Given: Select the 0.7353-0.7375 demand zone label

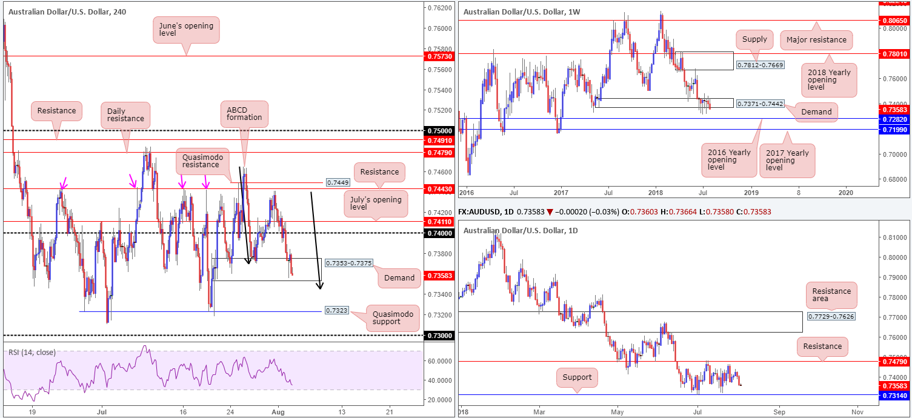Looking at the screenshot, I should coord(348,264).
